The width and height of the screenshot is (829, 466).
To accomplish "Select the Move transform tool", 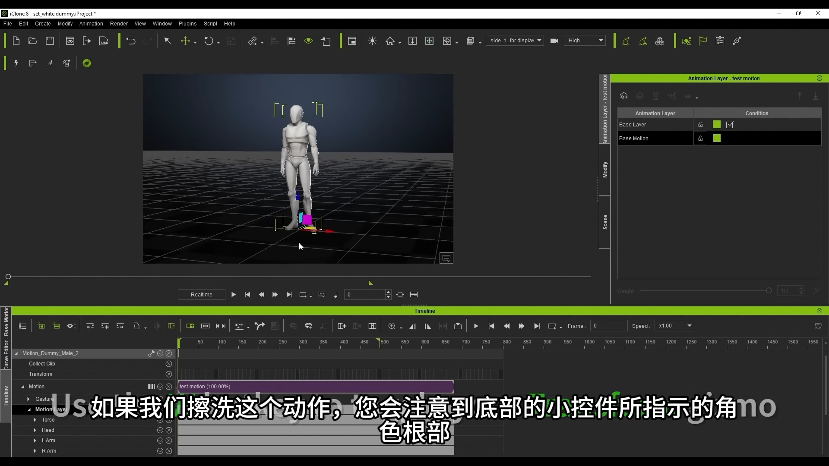I will (x=185, y=41).
